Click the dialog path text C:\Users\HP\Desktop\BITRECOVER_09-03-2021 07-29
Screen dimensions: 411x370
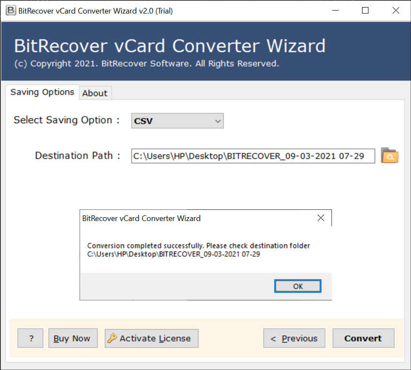[174, 254]
